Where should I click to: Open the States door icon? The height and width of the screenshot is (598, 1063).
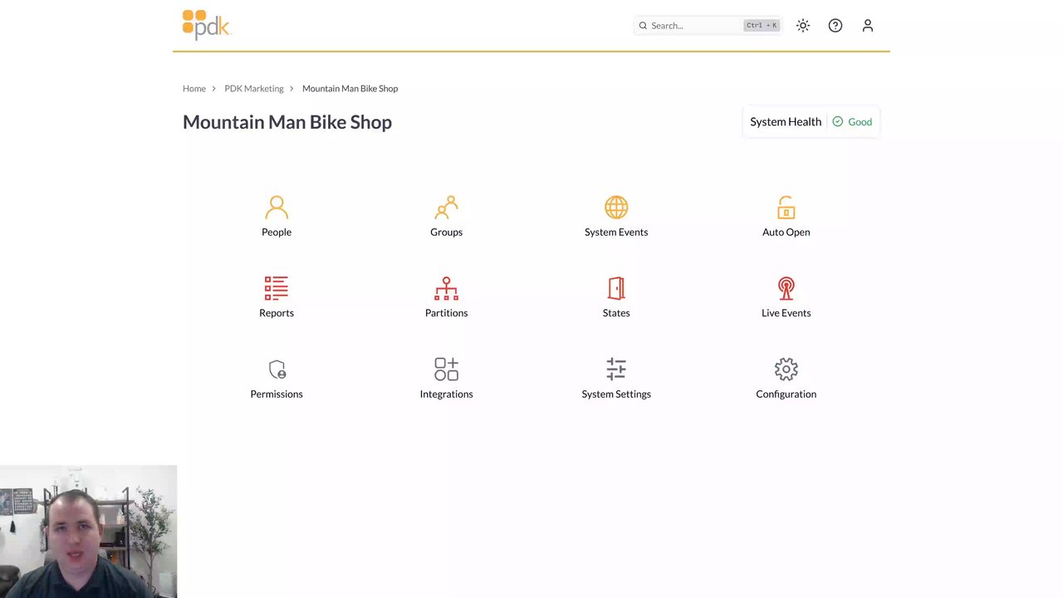coord(616,288)
